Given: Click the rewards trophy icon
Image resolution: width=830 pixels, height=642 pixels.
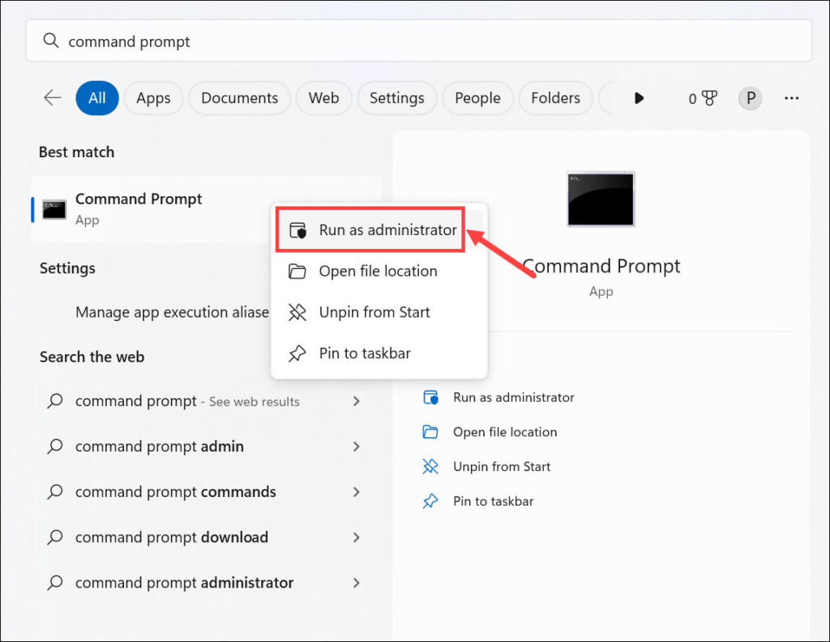Looking at the screenshot, I should point(709,98).
